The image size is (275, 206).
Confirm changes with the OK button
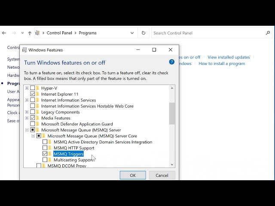133,175
